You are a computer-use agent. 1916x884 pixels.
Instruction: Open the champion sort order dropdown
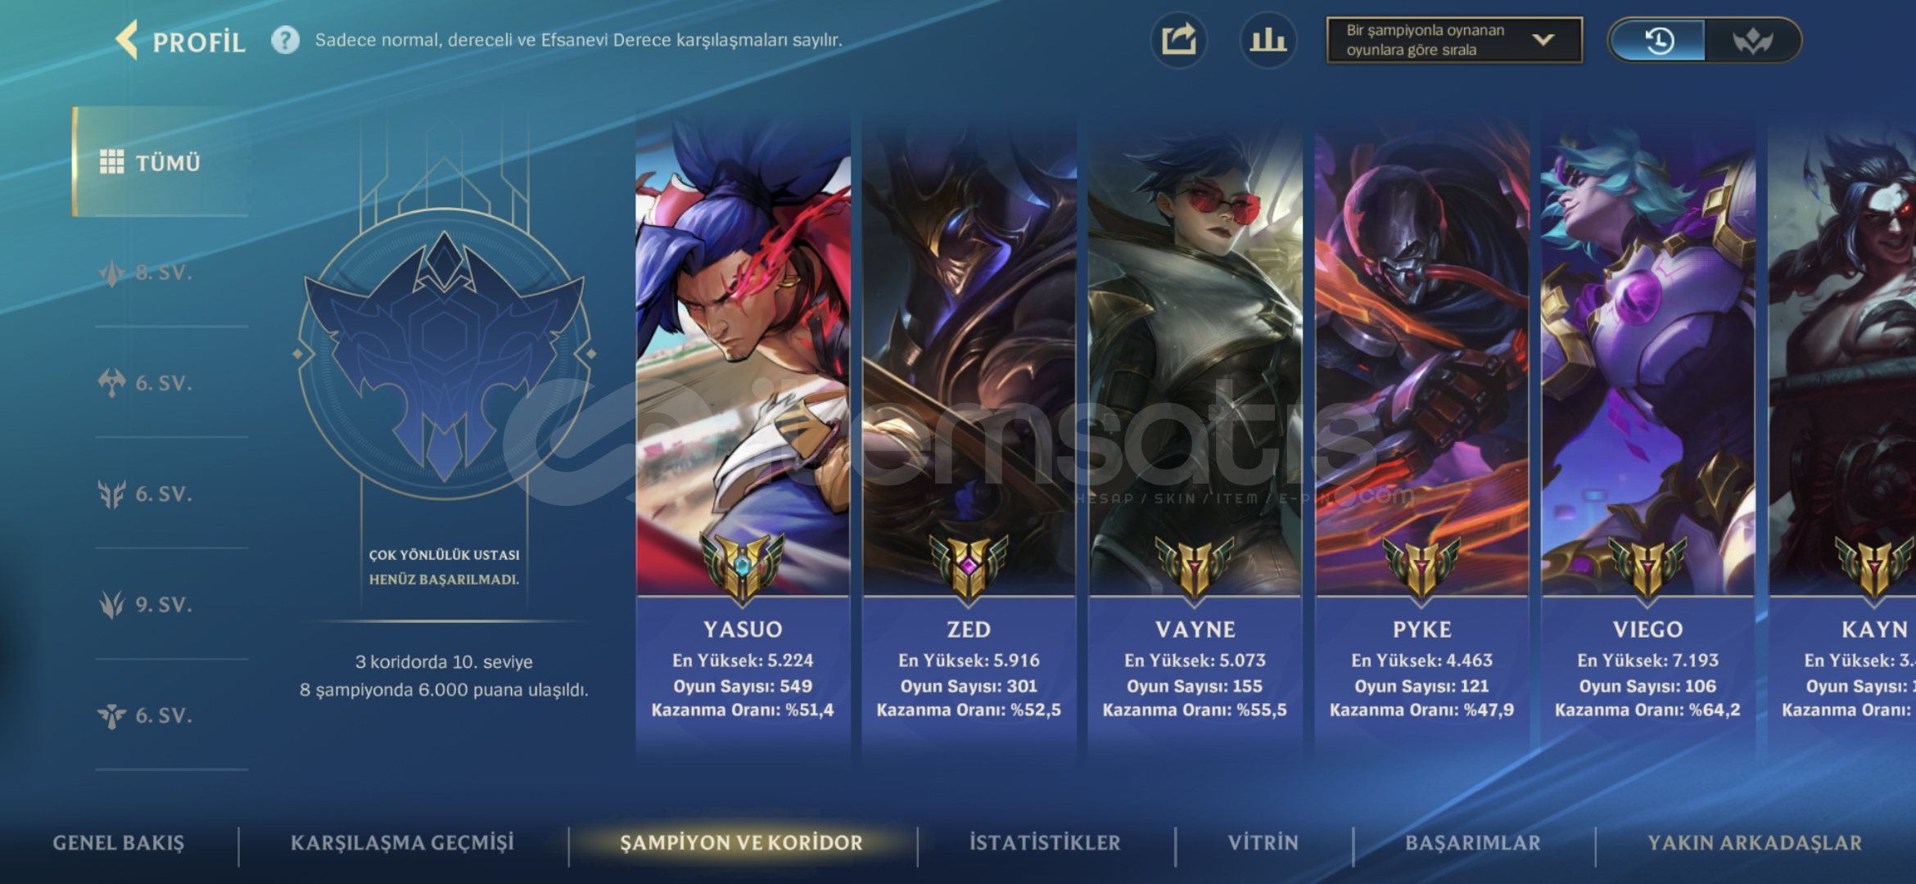pyautogui.click(x=1454, y=40)
